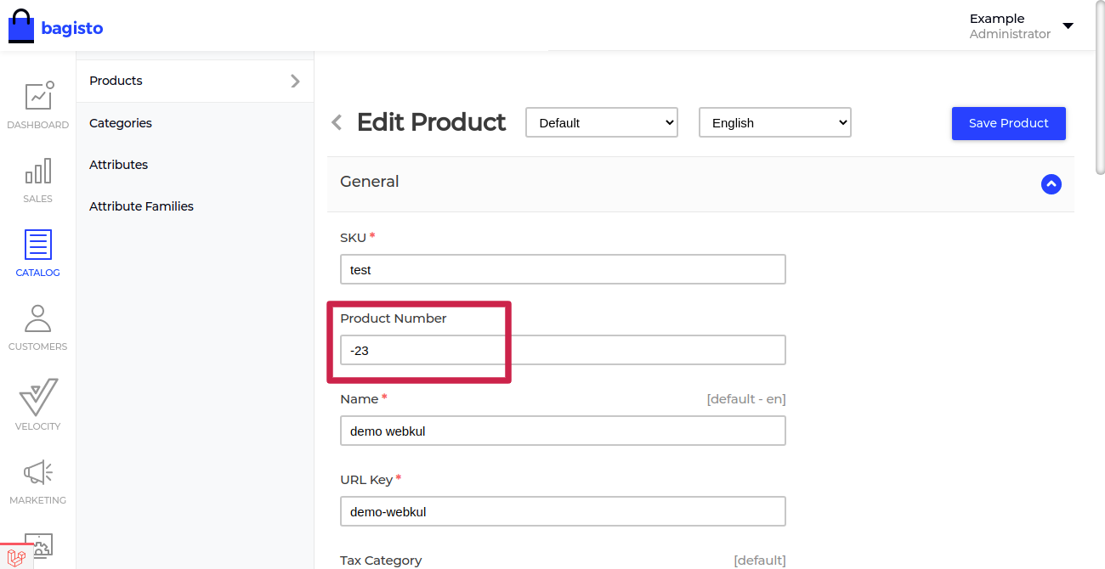Select the Attributes menu item
Viewport: 1105px width, 569px height.
click(118, 164)
